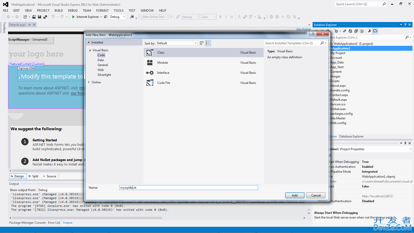Image resolution: width=414 pixels, height=233 pixels.
Task: Select the Data category under Visual Basic
Action: tap(101, 60)
